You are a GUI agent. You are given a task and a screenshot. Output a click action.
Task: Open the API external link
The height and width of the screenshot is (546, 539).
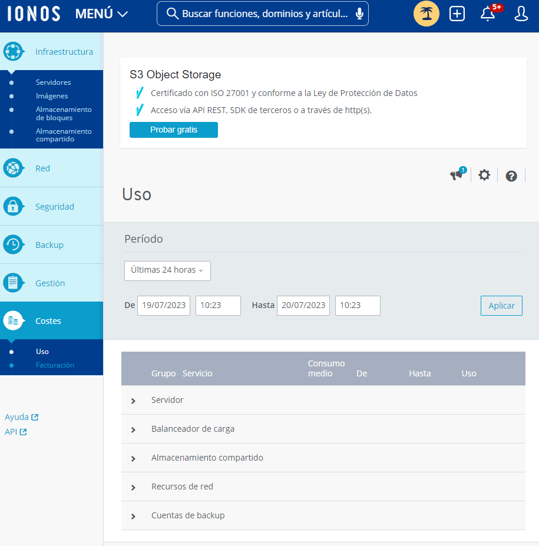(x=16, y=432)
